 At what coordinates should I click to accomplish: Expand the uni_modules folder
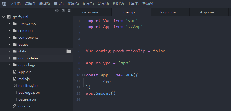coord(9,58)
